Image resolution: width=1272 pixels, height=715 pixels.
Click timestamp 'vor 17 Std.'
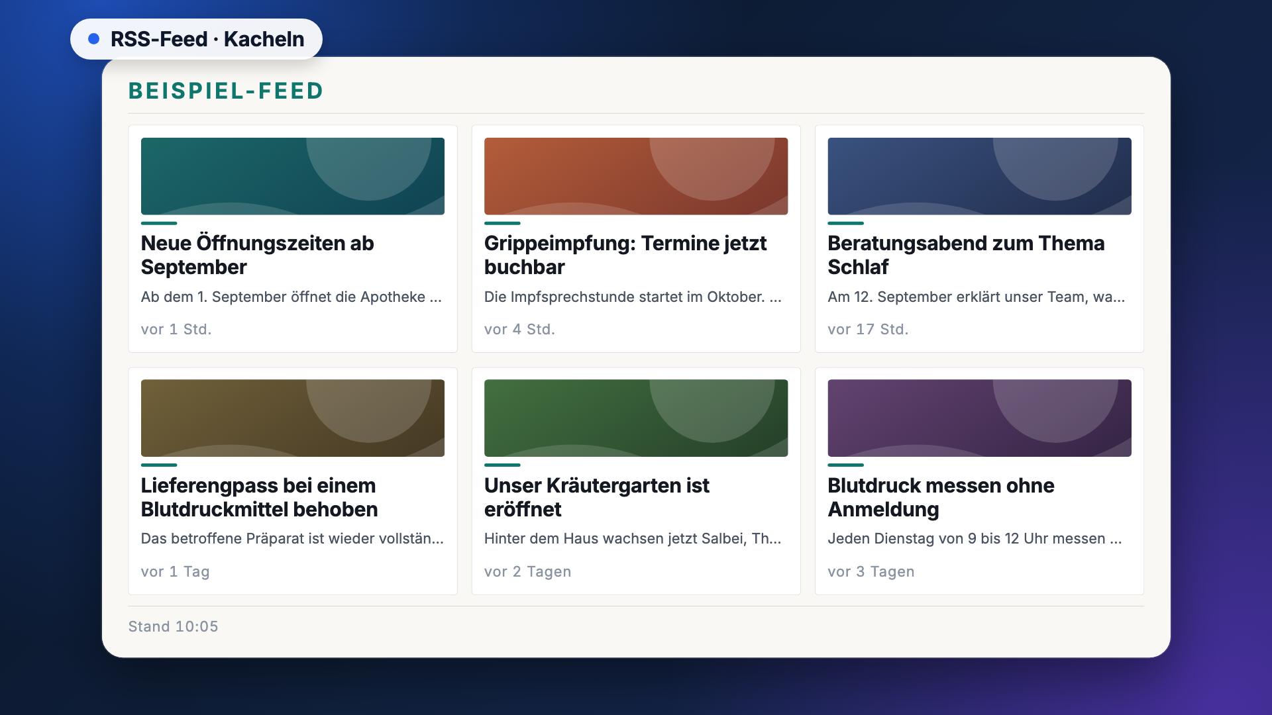(x=868, y=329)
